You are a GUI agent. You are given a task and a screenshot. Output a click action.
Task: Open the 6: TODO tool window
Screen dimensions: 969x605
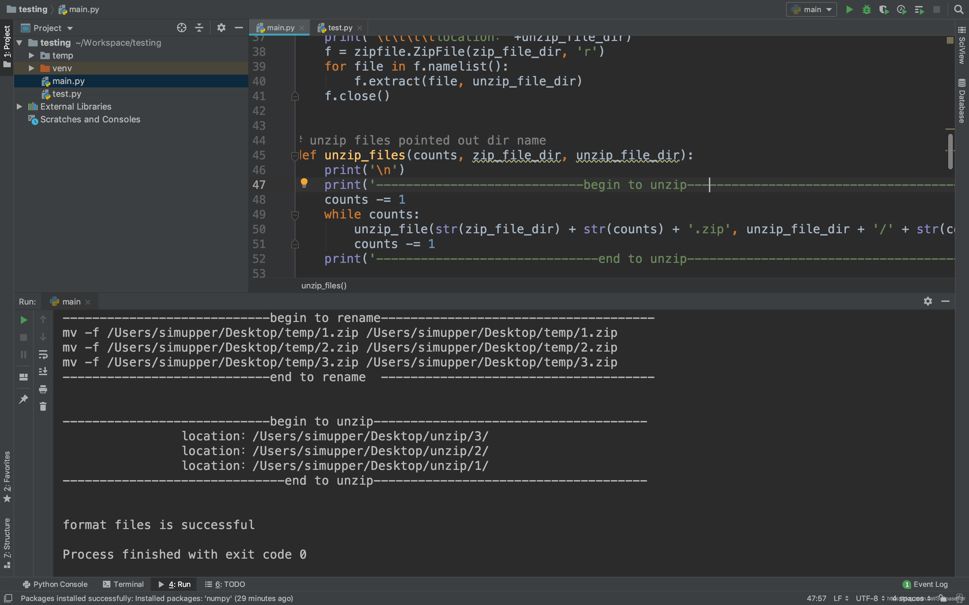225,584
